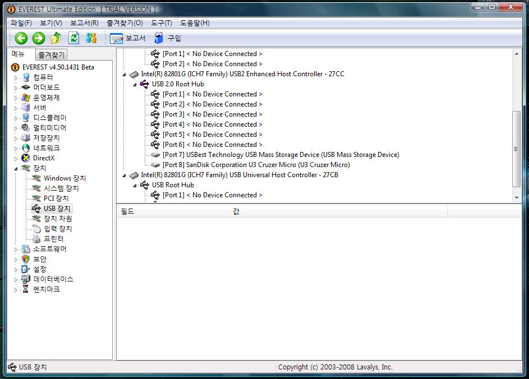
Task: Select 시스템 장치 in the tree
Action: 61,188
